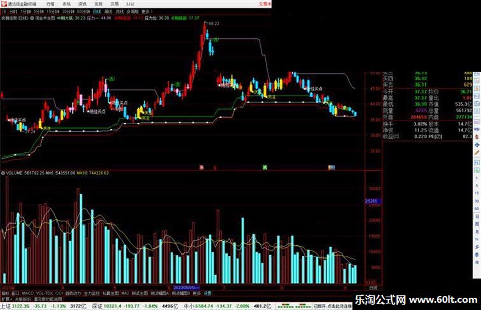Viewport: 481px width, 310px height.
Task: Expand the 更多 periods dropdown
Action: pos(147,11)
